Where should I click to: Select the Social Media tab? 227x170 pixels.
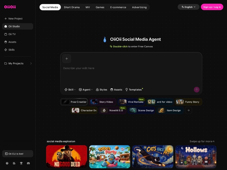(x=50, y=7)
